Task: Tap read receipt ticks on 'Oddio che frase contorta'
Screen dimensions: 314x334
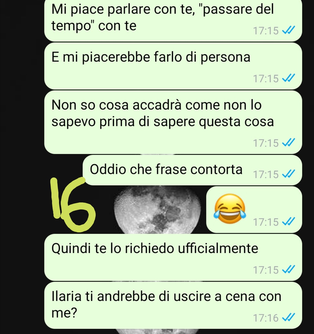Action: coord(289,174)
